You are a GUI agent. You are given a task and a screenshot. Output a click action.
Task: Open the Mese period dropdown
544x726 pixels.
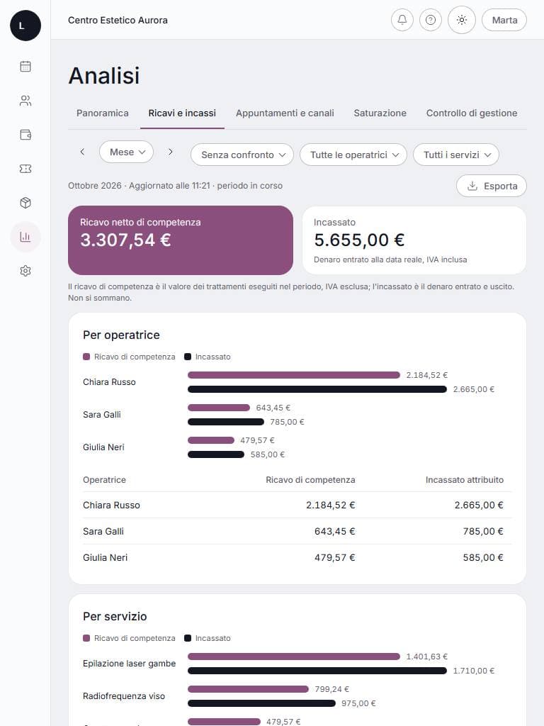pyautogui.click(x=126, y=152)
